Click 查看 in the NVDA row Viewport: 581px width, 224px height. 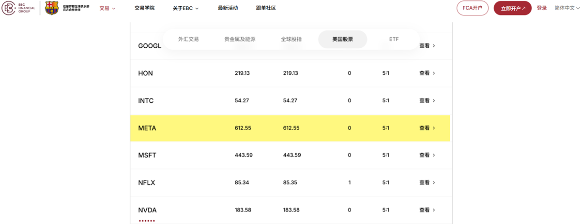[x=428, y=210]
